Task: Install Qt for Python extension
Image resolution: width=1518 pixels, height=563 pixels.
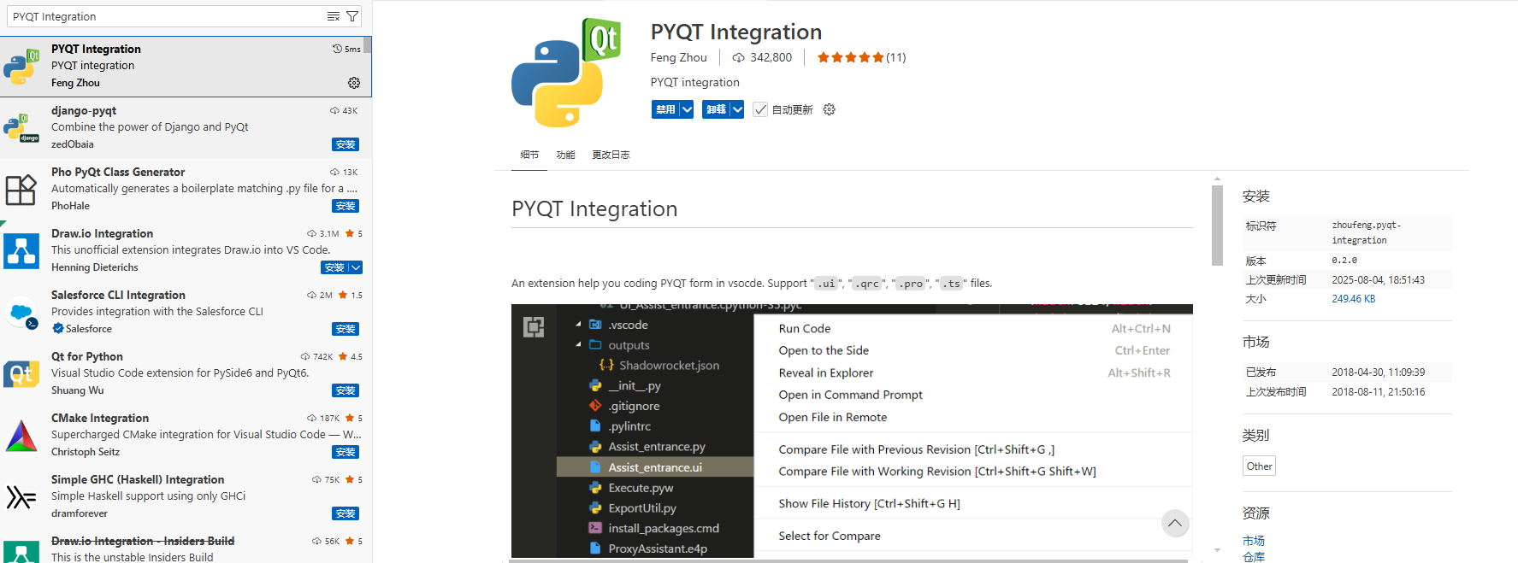Action: click(x=346, y=390)
